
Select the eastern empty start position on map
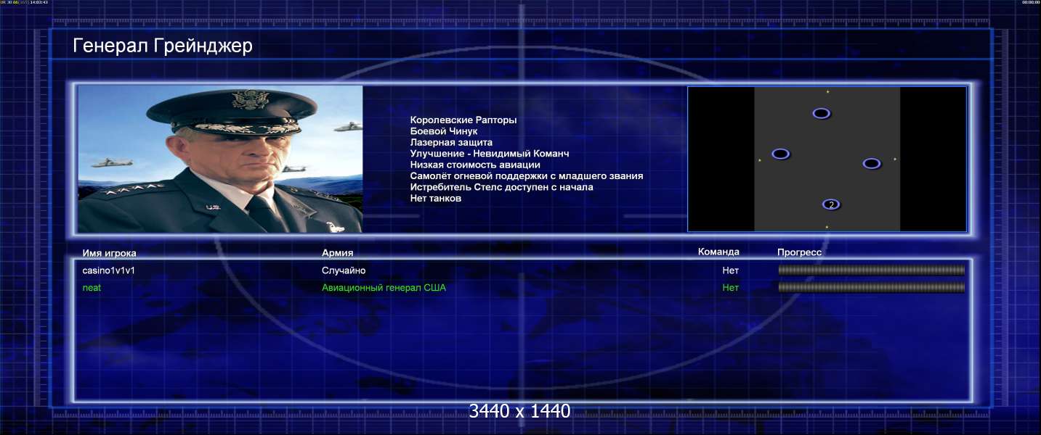pyautogui.click(x=872, y=163)
